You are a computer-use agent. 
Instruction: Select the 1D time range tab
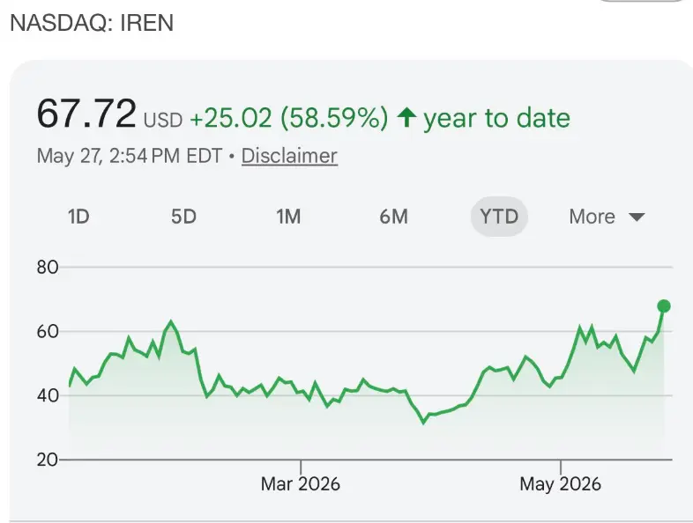tap(78, 217)
